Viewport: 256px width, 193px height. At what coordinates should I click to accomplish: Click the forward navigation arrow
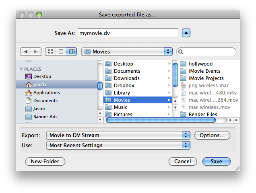pos(36,52)
